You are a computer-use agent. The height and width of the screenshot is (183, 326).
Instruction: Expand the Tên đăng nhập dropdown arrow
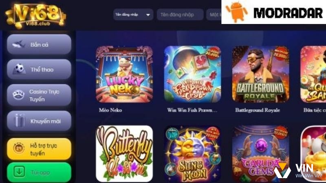pos(148,15)
